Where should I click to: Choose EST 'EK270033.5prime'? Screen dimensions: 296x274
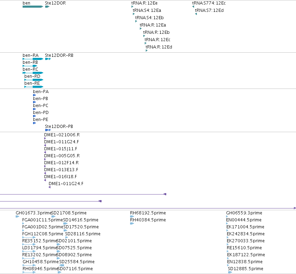[x=246, y=241]
